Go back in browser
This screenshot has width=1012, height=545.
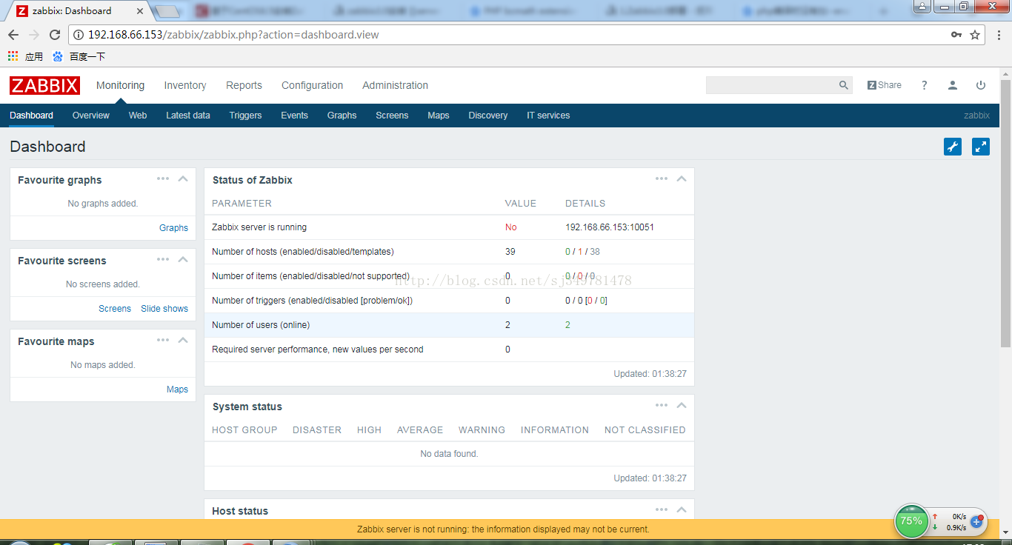coord(13,35)
